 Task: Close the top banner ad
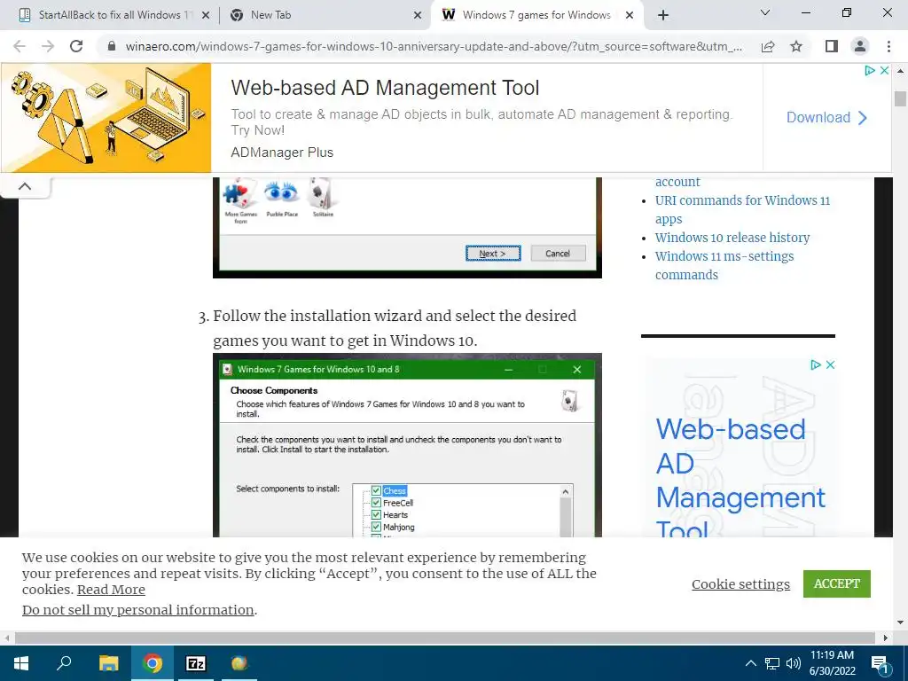coord(884,71)
